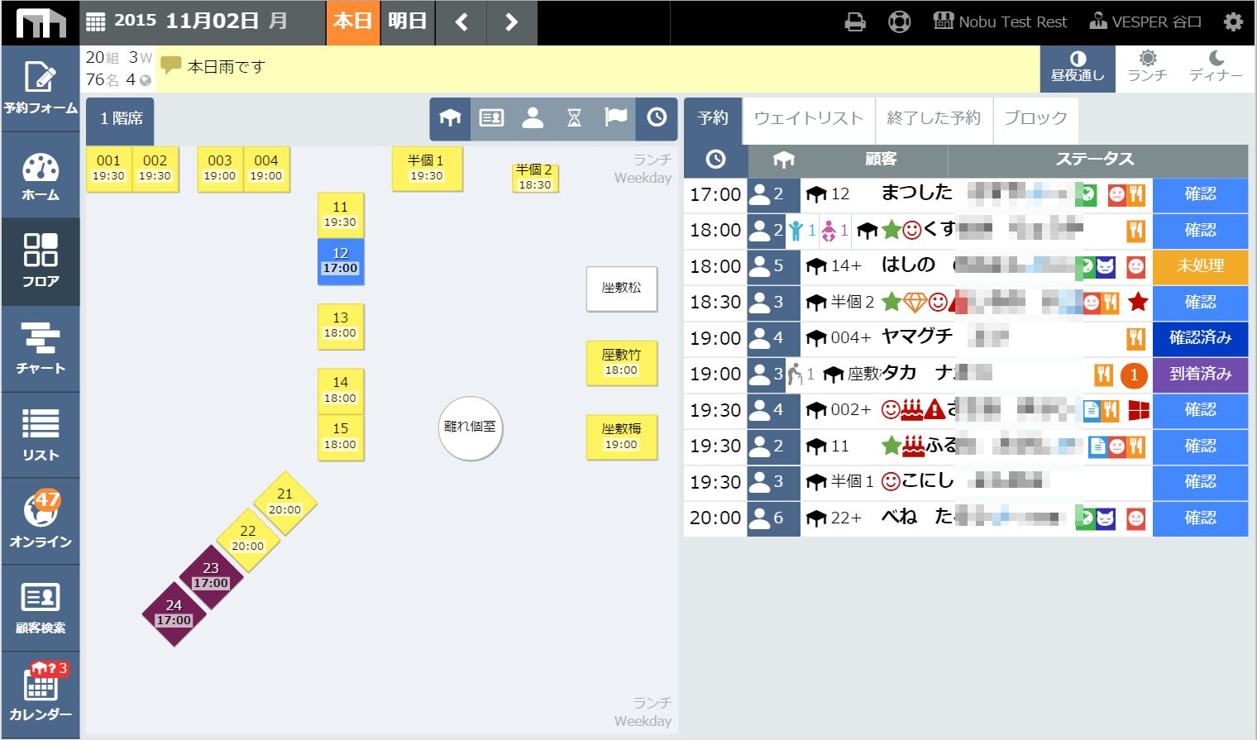Open the 終了した予約 tab
The width and height of the screenshot is (1257, 740).
click(934, 119)
